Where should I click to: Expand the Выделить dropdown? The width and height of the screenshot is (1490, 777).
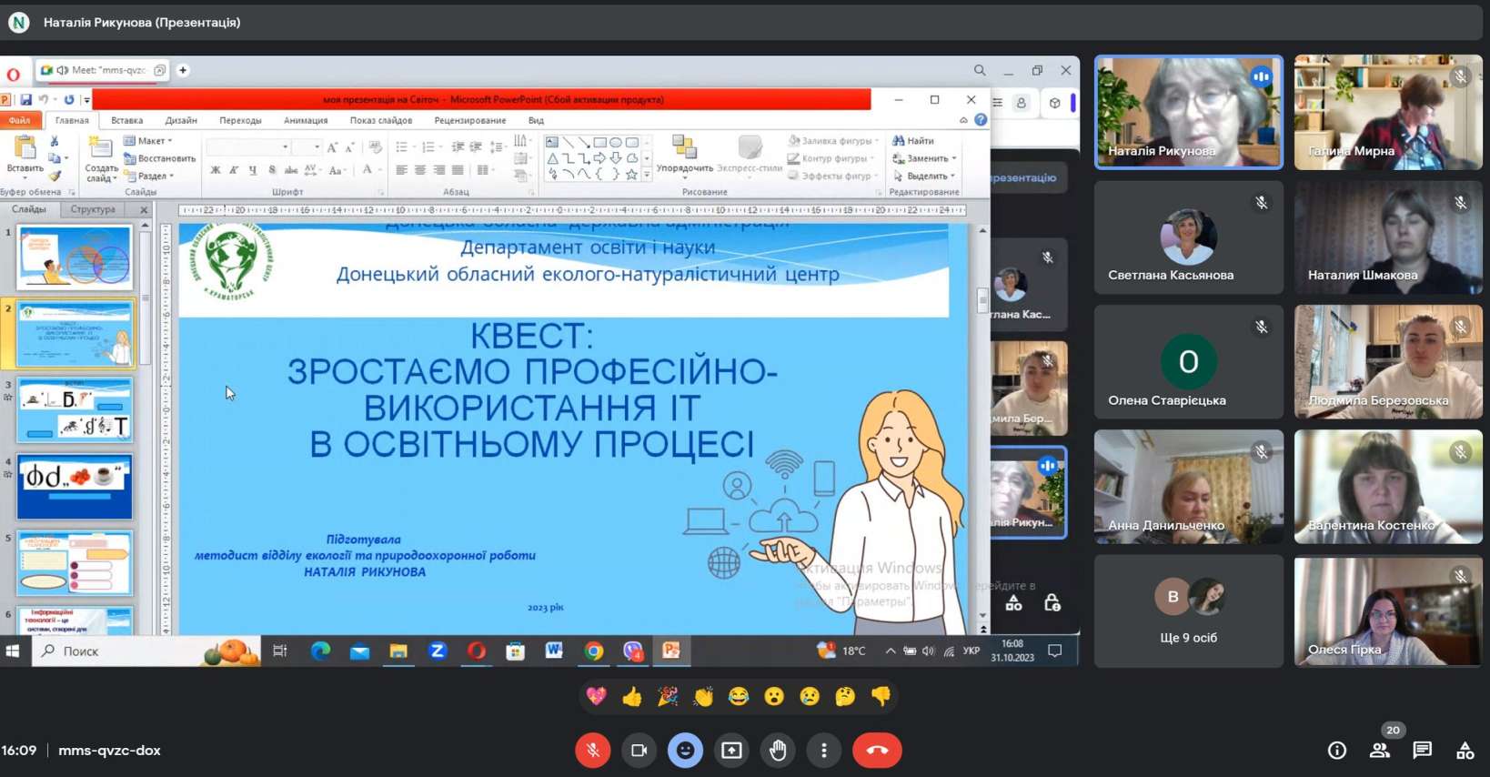(924, 176)
